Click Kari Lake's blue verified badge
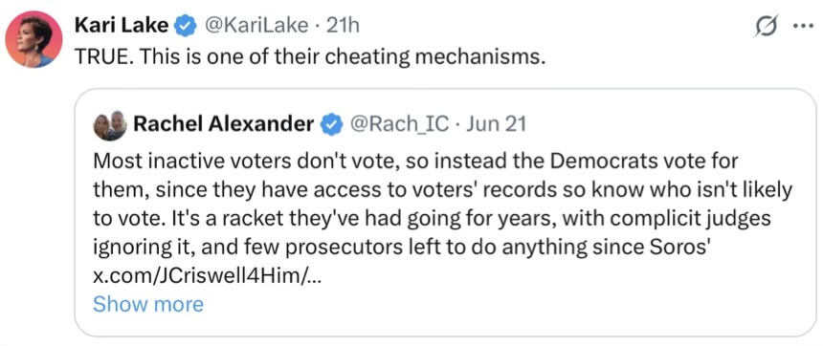Screen dimensions: 823x346 click(185, 26)
